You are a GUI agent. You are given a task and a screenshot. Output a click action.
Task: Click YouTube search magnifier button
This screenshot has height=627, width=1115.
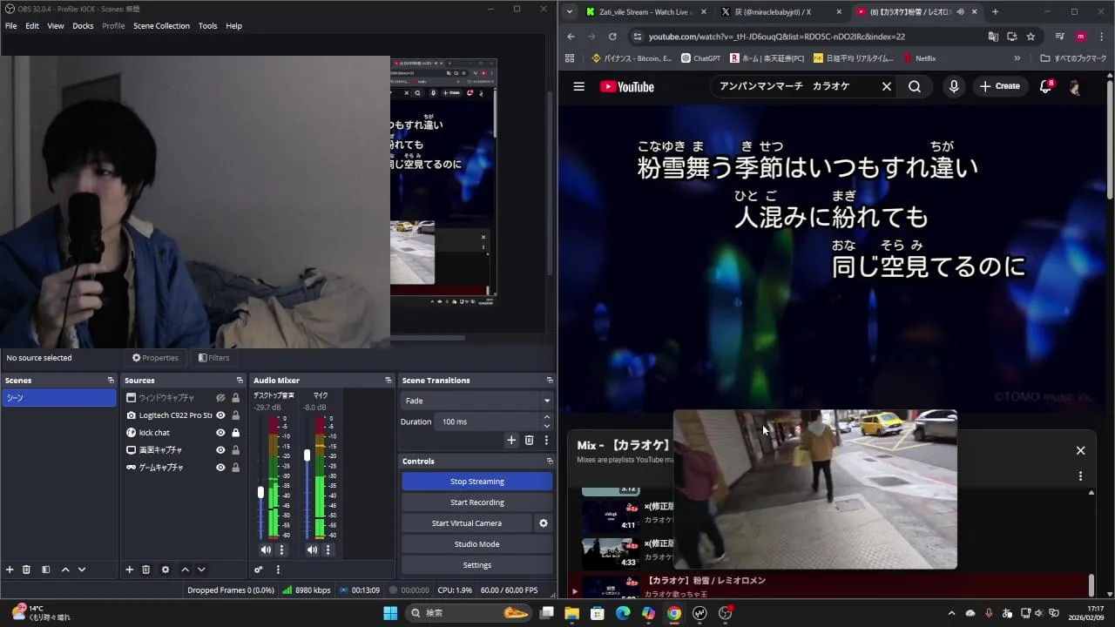pos(915,86)
